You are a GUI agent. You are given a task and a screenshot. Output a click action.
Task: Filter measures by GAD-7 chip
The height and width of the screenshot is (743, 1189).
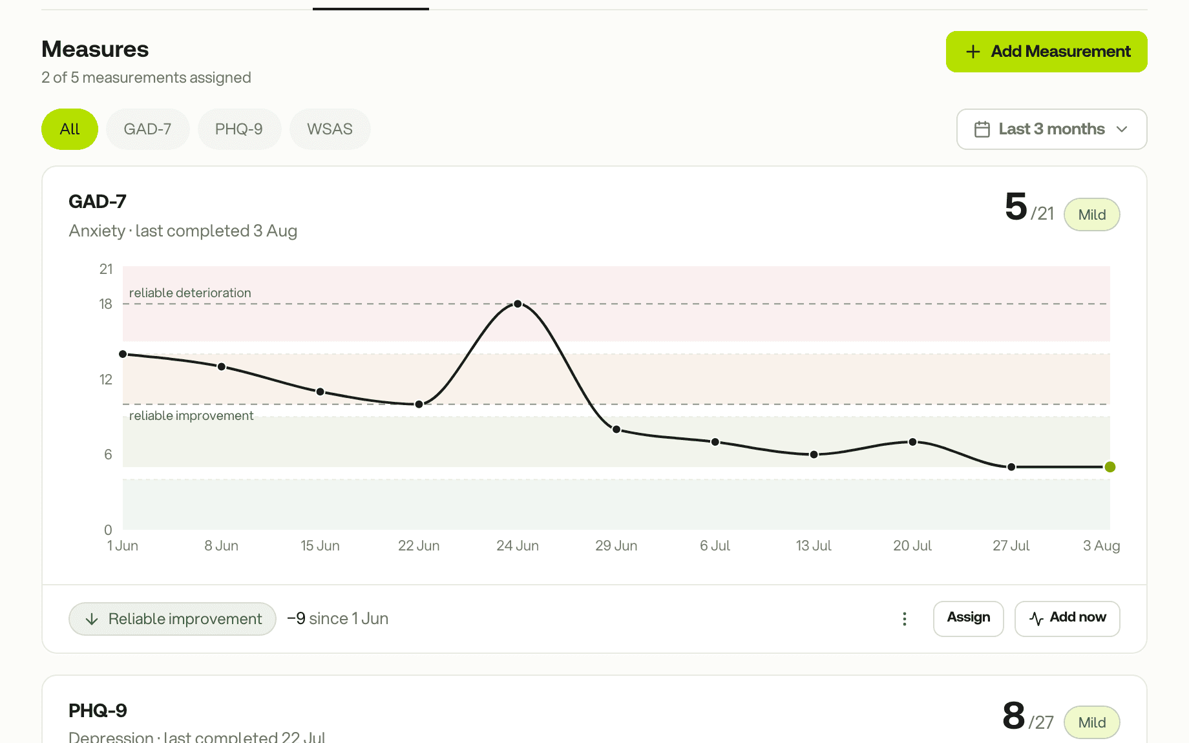coord(147,129)
